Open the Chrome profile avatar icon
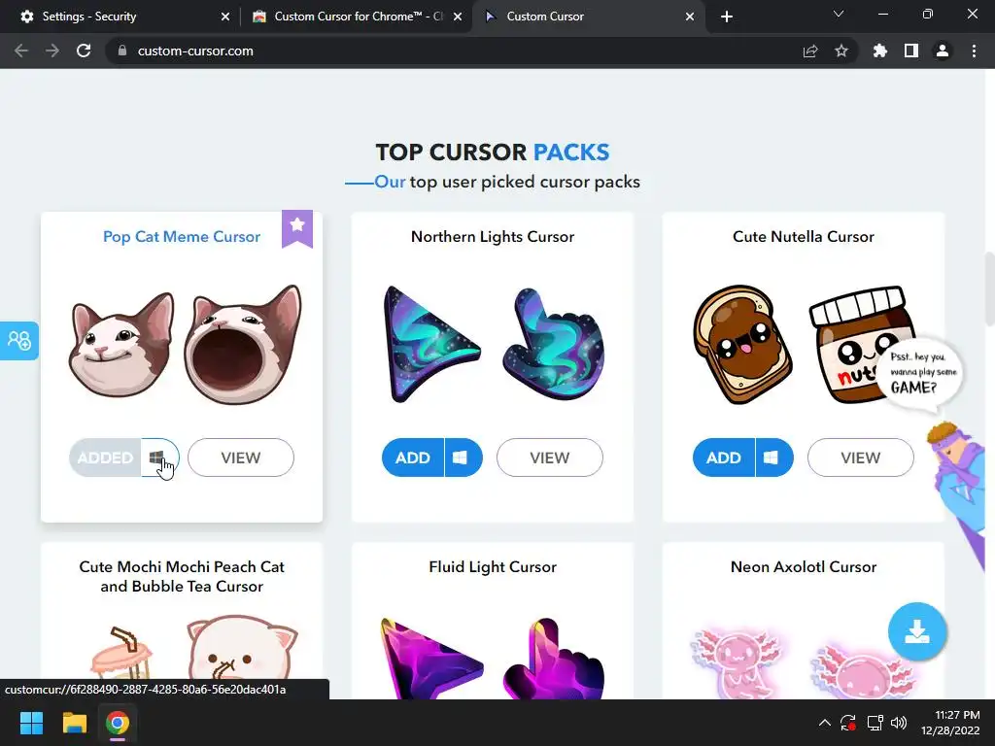Screen dimensions: 995x746 pyautogui.click(x=943, y=51)
